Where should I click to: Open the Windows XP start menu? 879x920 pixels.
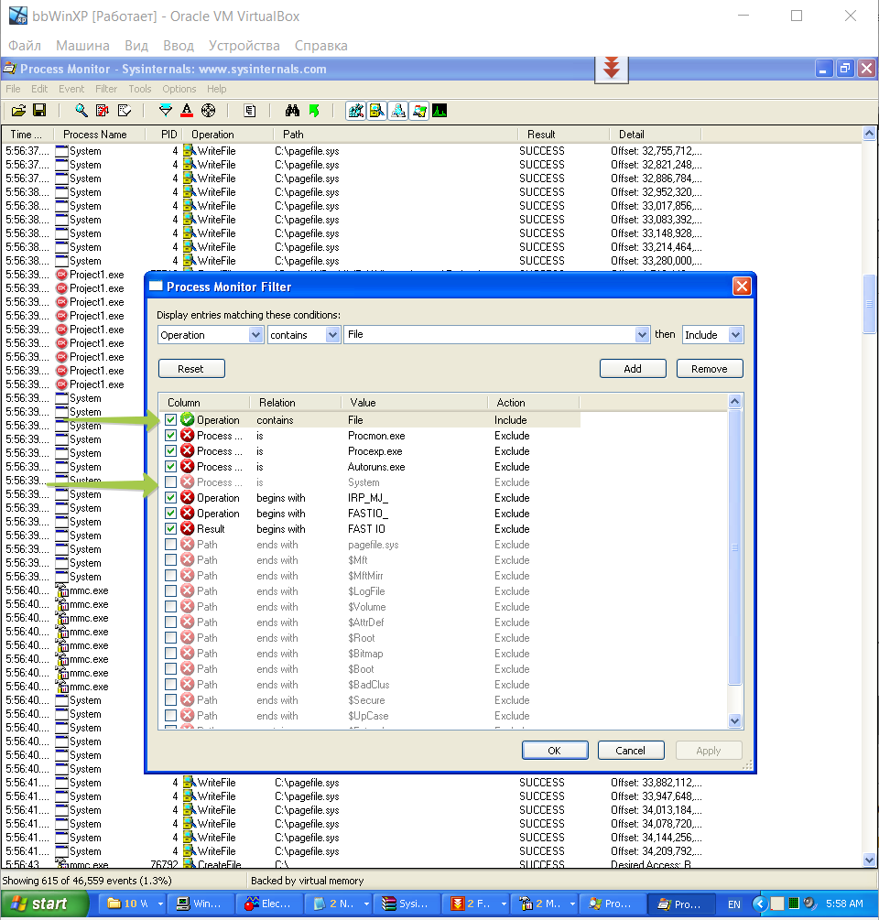tap(44, 904)
